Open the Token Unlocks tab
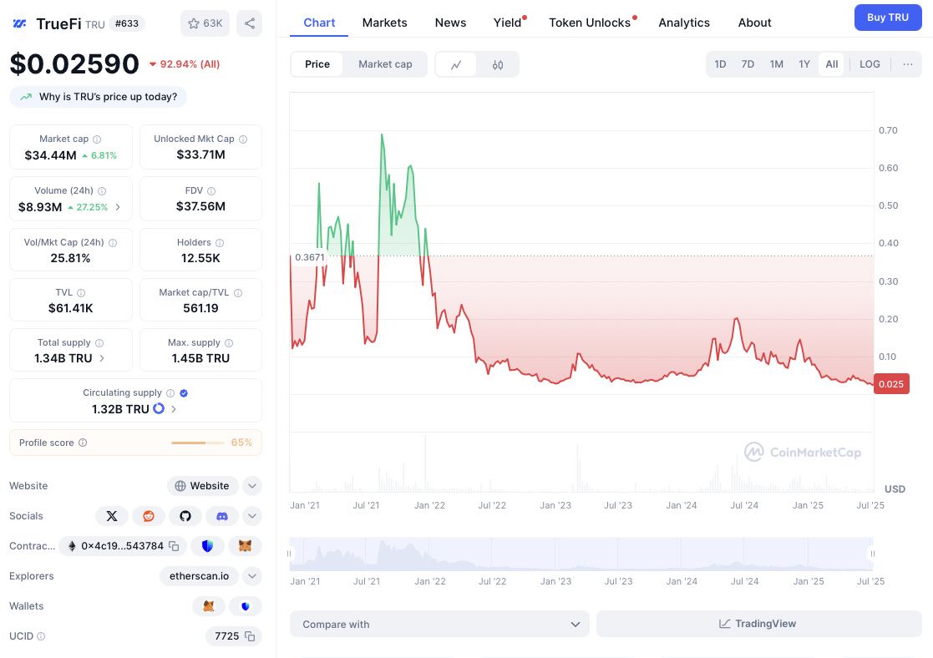This screenshot has height=658, width=933. 590,23
